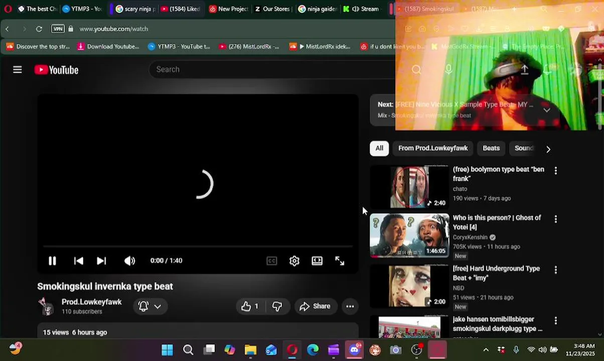Open options for Ghost of Yotei video
This screenshot has height=361, width=604.
[x=555, y=220]
